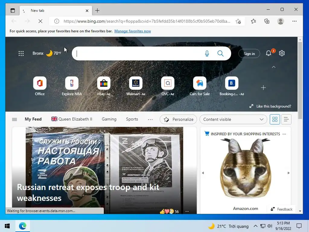The width and height of the screenshot is (309, 232).
Task: Open the app launcher grid icon
Action: [21, 53]
